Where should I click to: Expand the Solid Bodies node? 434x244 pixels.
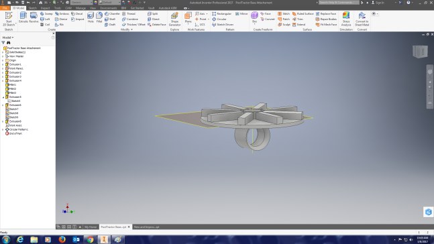click(3, 52)
